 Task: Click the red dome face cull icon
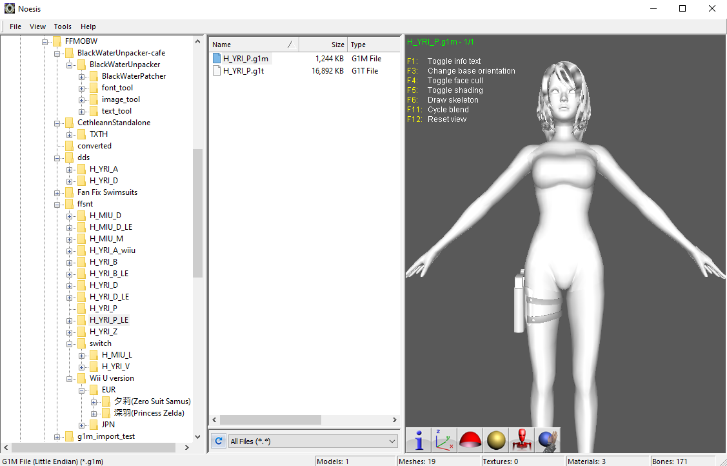click(x=470, y=440)
